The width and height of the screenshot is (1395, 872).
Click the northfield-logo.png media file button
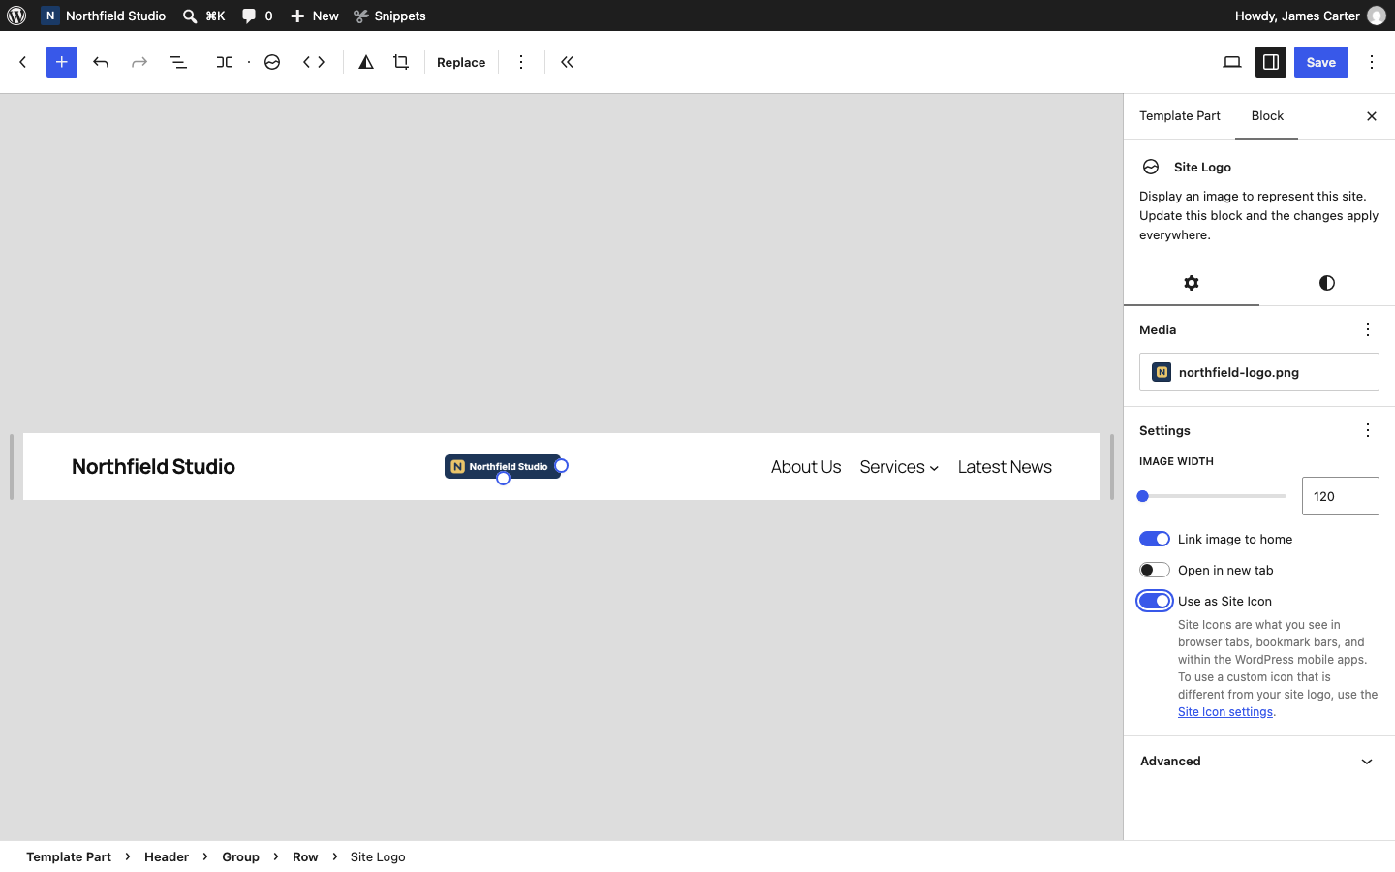[x=1259, y=372]
